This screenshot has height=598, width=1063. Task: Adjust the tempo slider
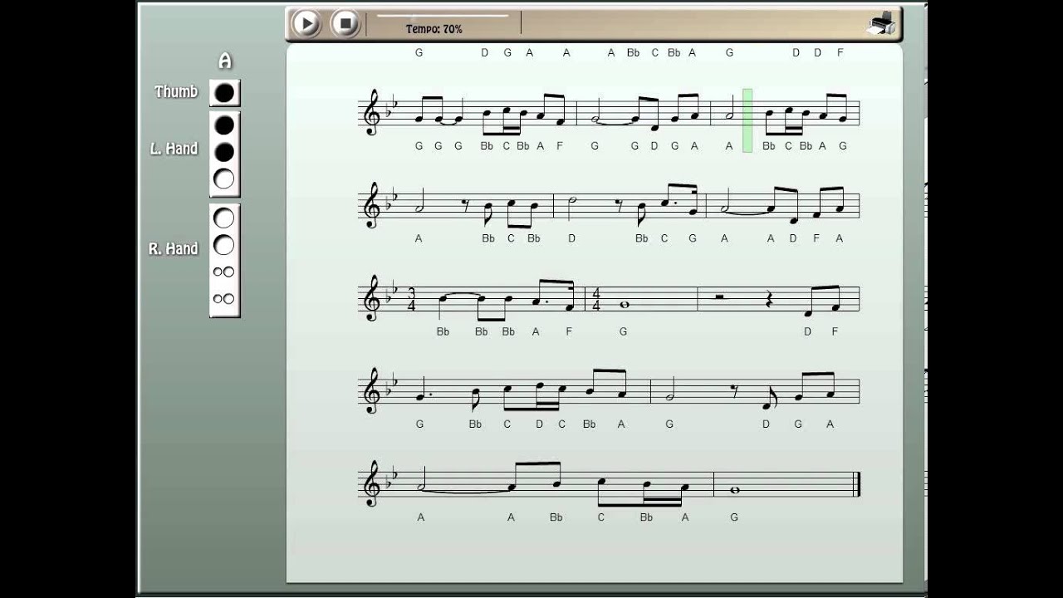443,15
